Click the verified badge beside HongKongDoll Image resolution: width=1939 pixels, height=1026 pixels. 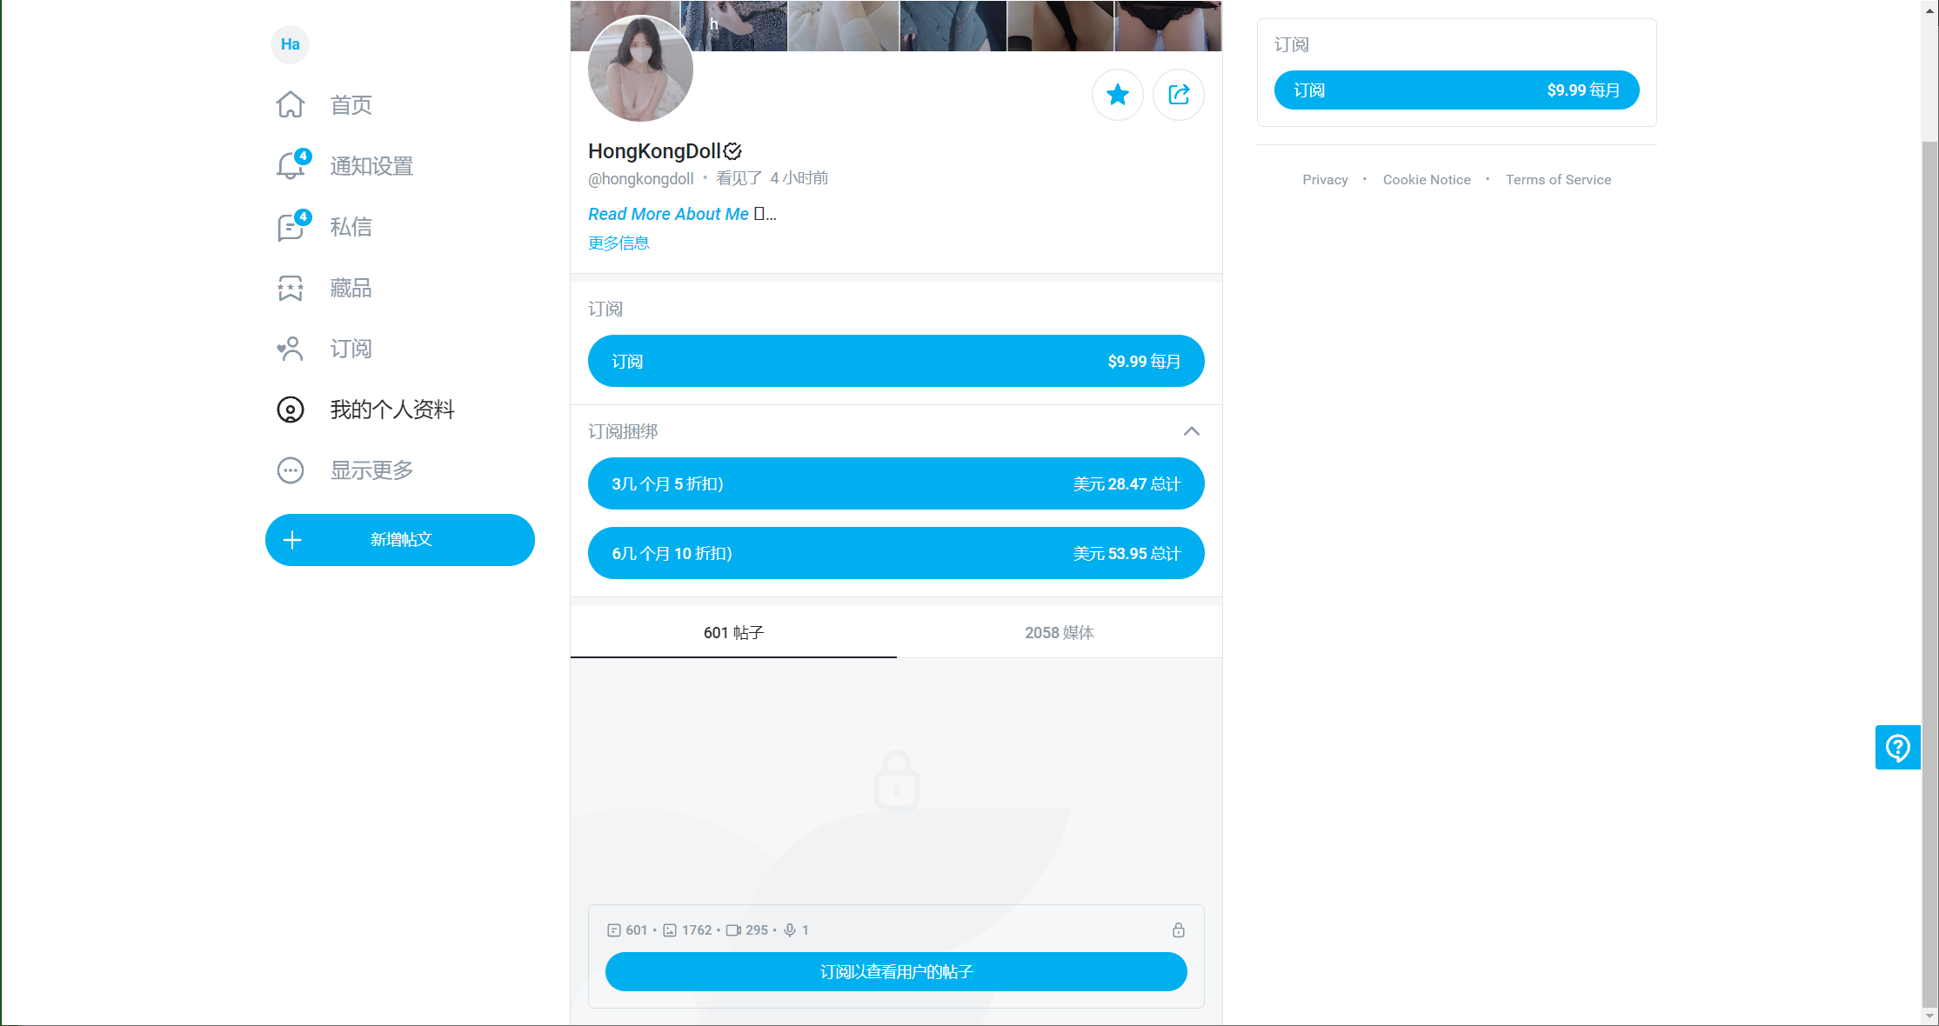coord(733,151)
